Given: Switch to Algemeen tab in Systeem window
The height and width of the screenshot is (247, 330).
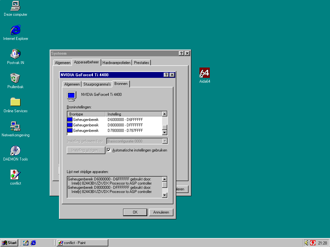Looking at the screenshot, I should tap(63, 63).
